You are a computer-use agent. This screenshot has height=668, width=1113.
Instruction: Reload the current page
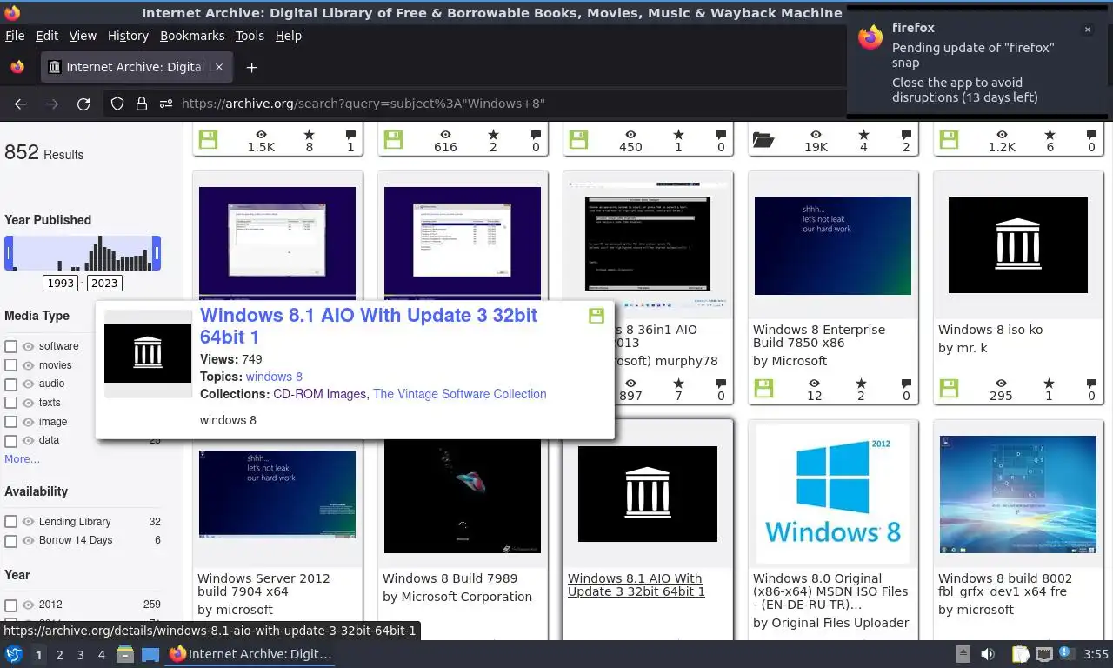(83, 104)
